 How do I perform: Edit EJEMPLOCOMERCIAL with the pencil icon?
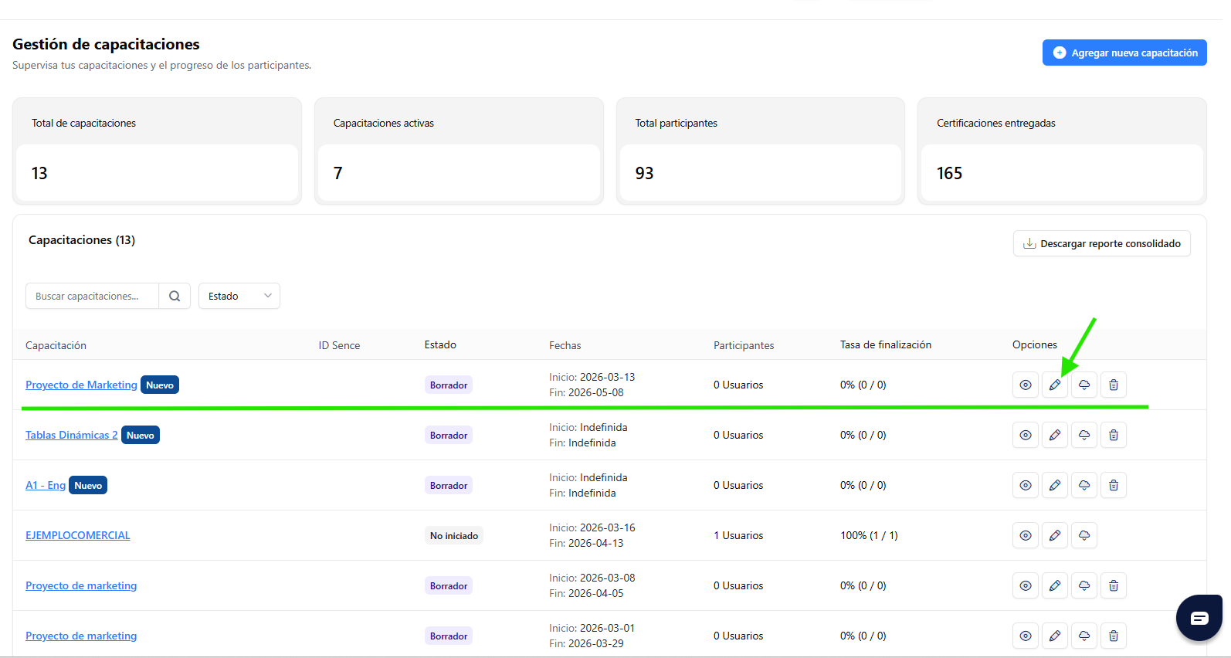tap(1055, 535)
